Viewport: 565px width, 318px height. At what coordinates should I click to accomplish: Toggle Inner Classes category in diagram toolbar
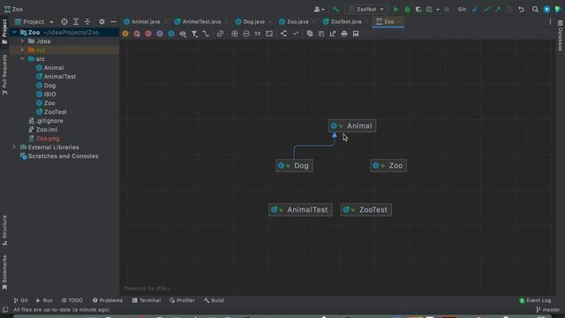171,34
